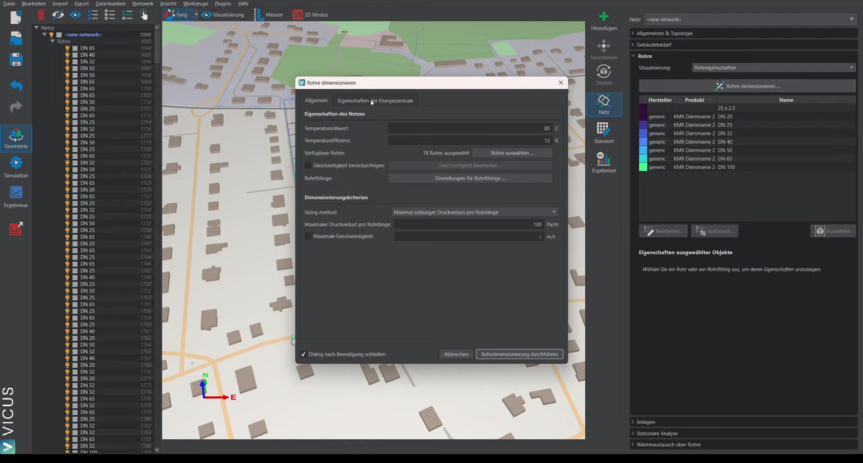Activate the Messen ruler tool
863x463 pixels.
[x=269, y=15]
